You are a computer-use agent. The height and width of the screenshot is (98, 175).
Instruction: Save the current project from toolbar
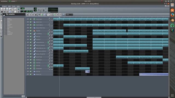(x=13, y=9)
